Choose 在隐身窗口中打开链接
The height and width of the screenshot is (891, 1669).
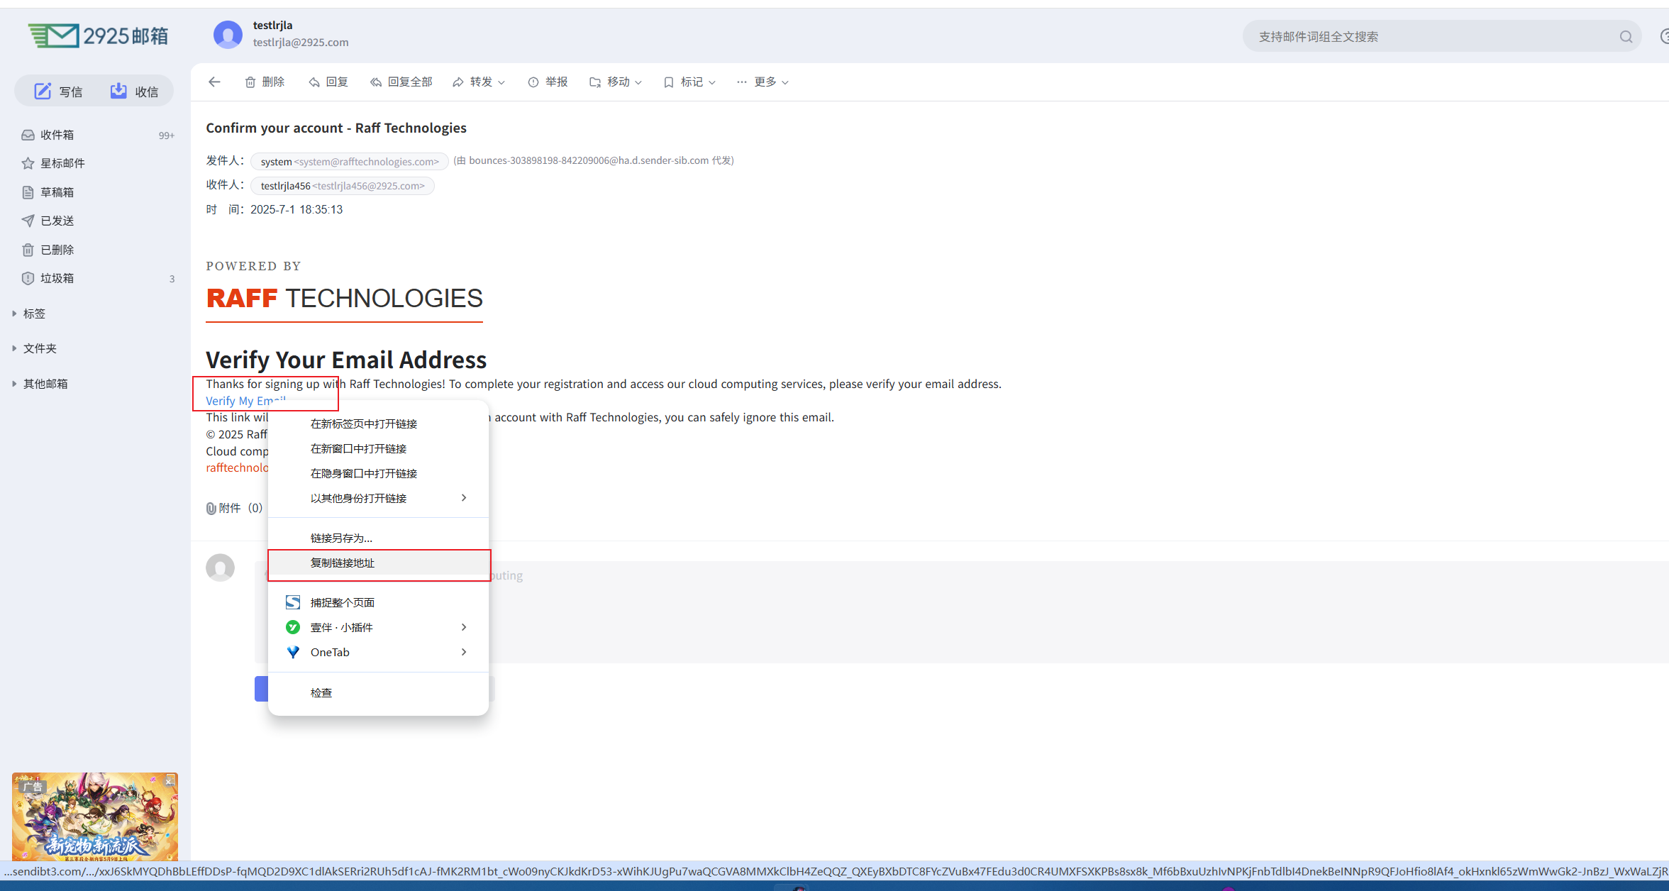point(378,473)
